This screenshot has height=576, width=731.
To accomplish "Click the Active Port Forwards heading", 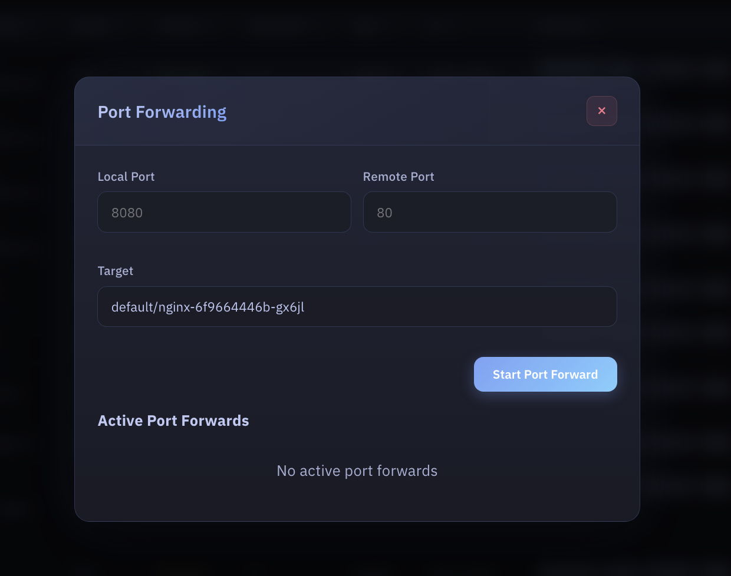I will pos(173,421).
